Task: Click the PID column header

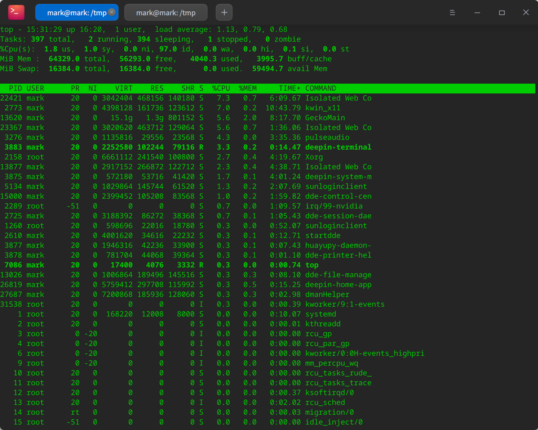Action: pyautogui.click(x=15, y=88)
